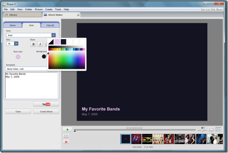Pick the lavender swatch in color popup
Viewport: 228px width, 153px height.
pos(57,42)
